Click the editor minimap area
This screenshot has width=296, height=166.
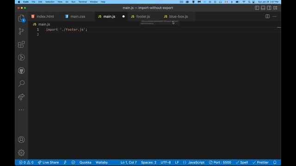click(278, 27)
